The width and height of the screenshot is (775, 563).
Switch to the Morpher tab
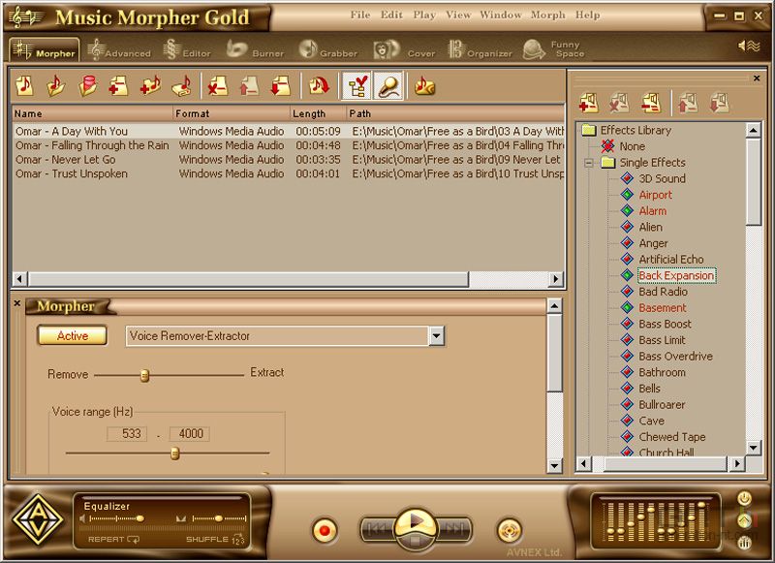pos(45,50)
